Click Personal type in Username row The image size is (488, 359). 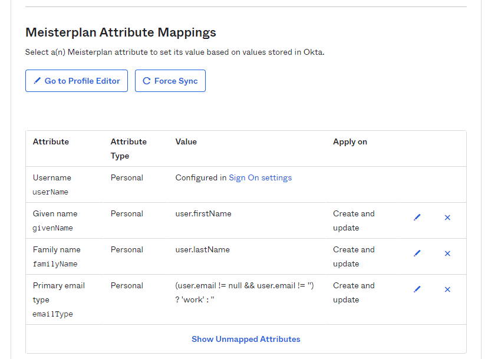click(127, 178)
